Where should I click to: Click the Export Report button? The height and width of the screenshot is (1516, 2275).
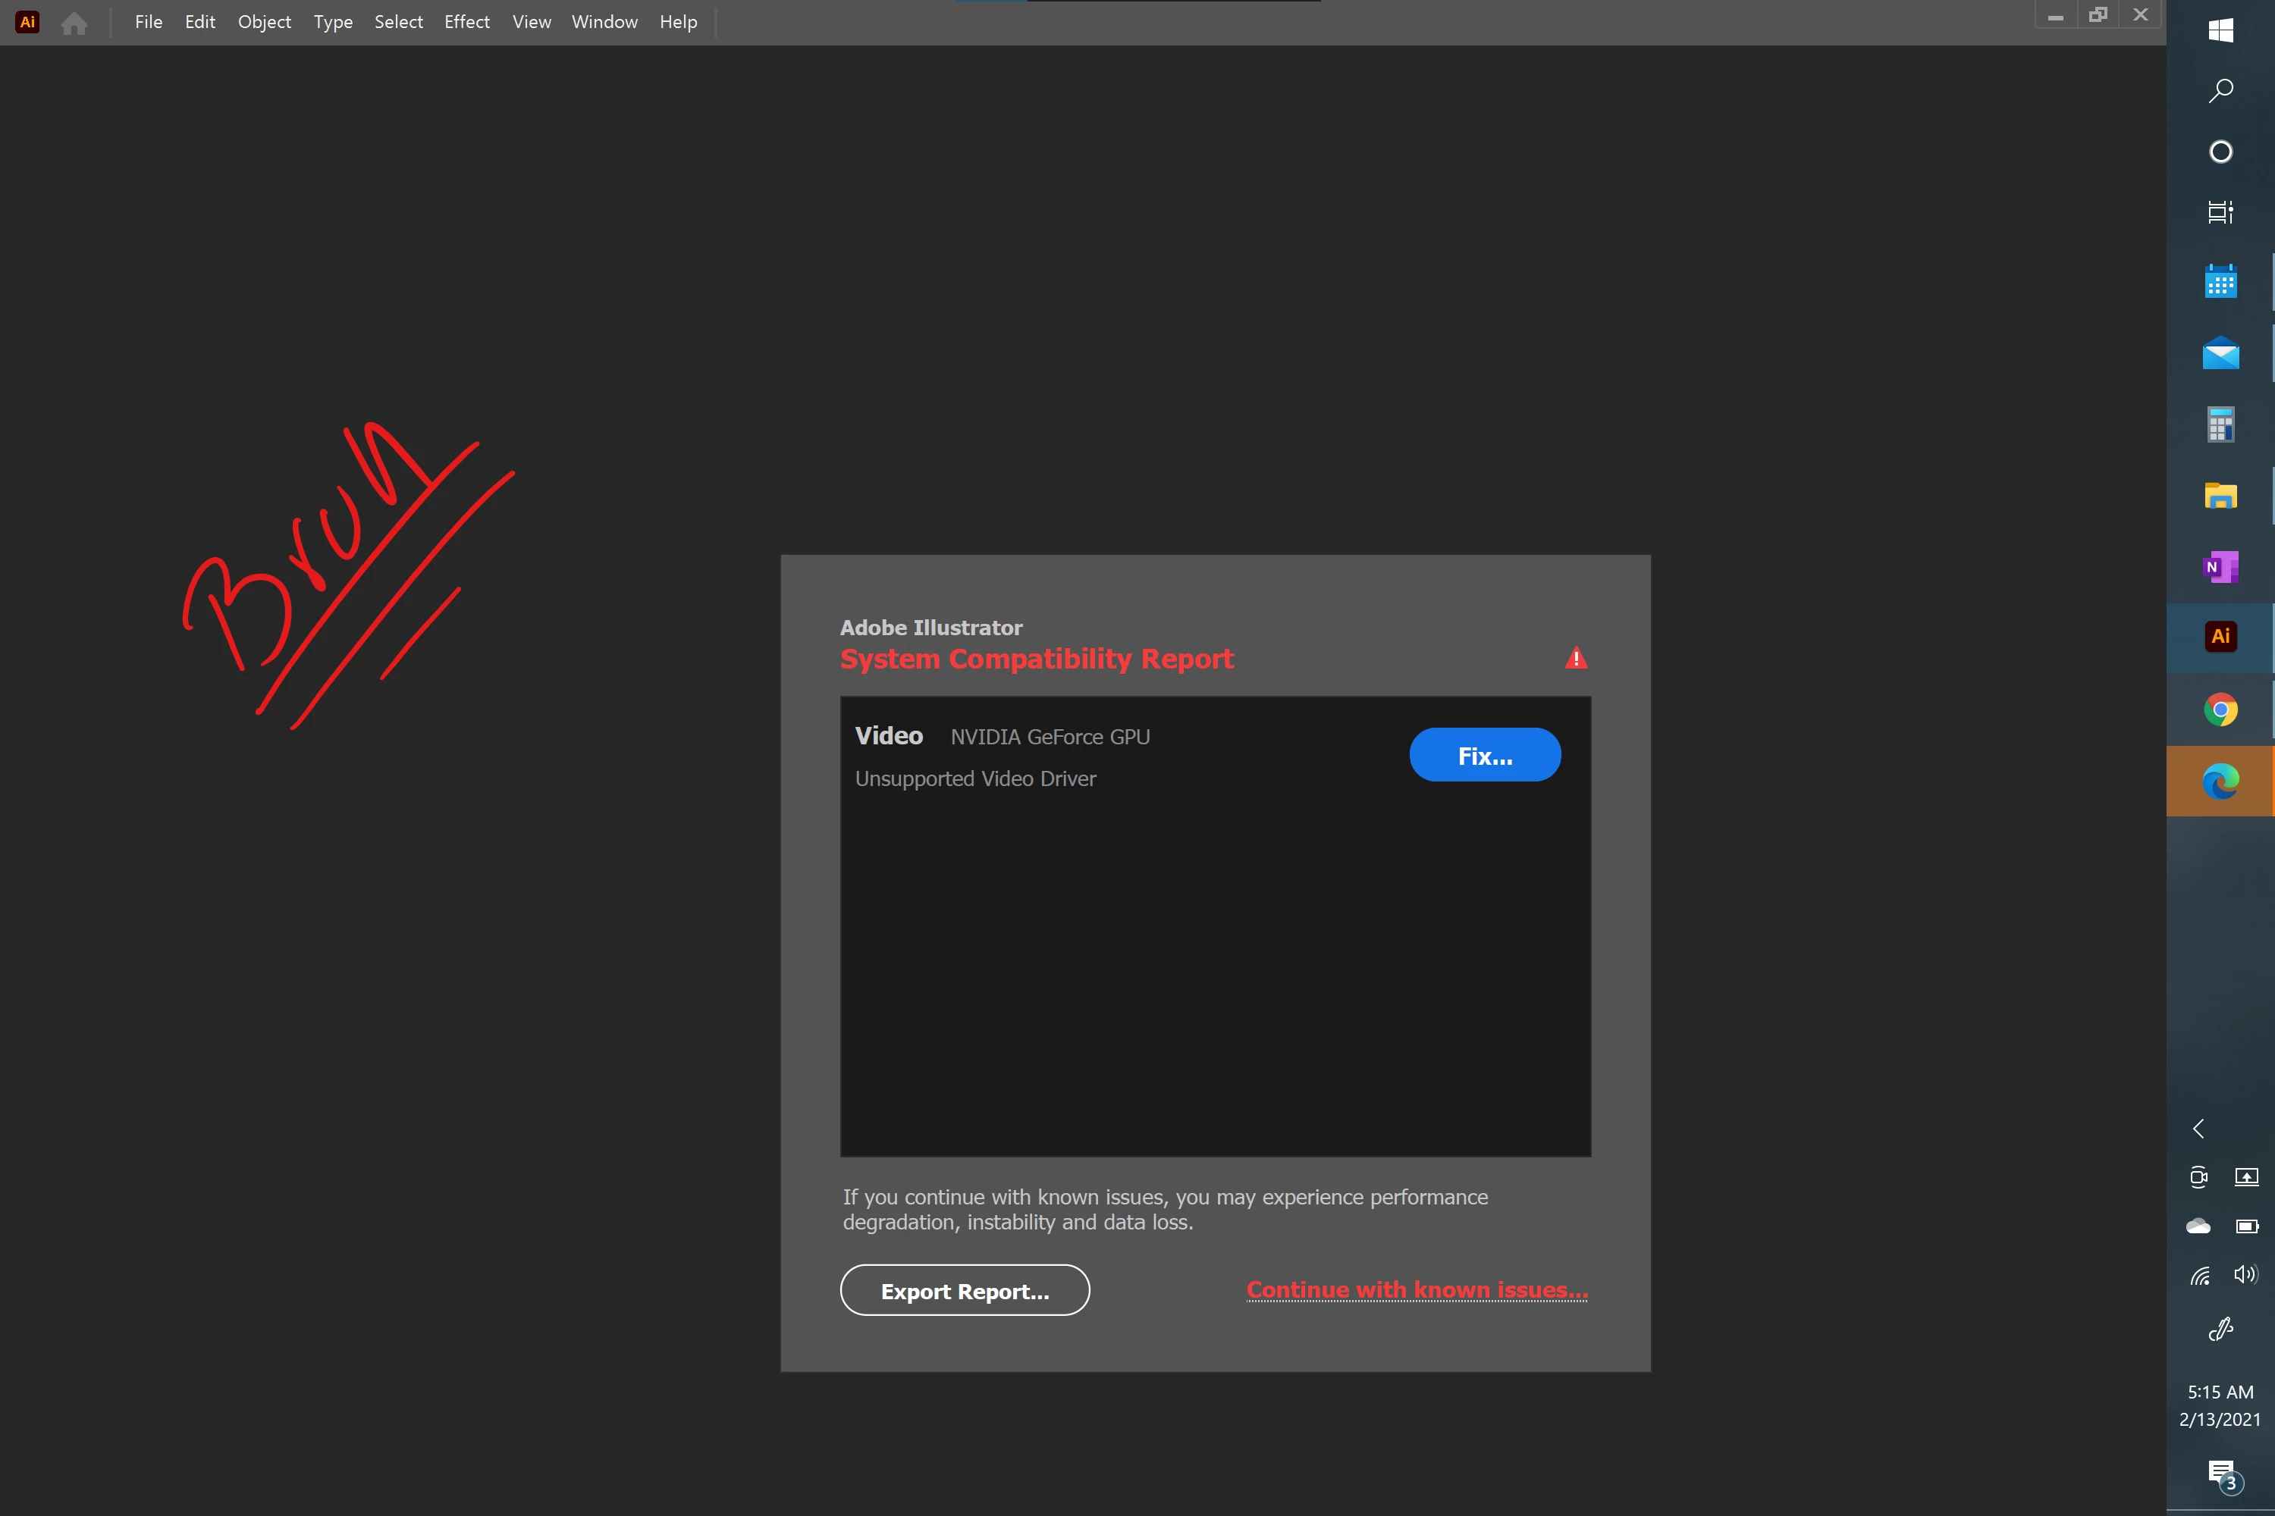(965, 1291)
